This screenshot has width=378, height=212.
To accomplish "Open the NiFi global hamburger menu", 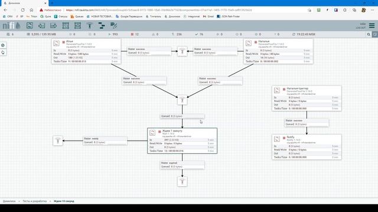I will click(x=372, y=25).
